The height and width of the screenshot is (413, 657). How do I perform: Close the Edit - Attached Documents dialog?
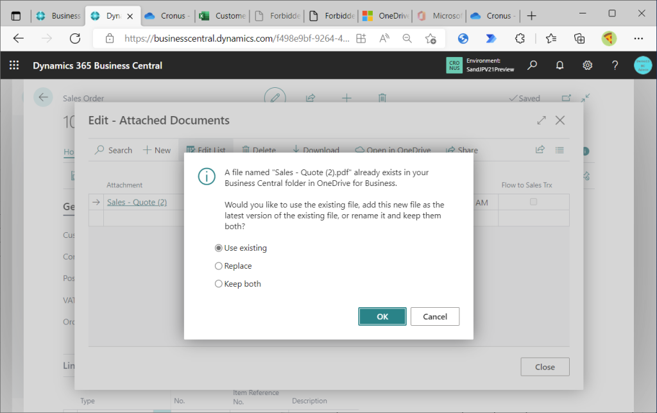559,120
